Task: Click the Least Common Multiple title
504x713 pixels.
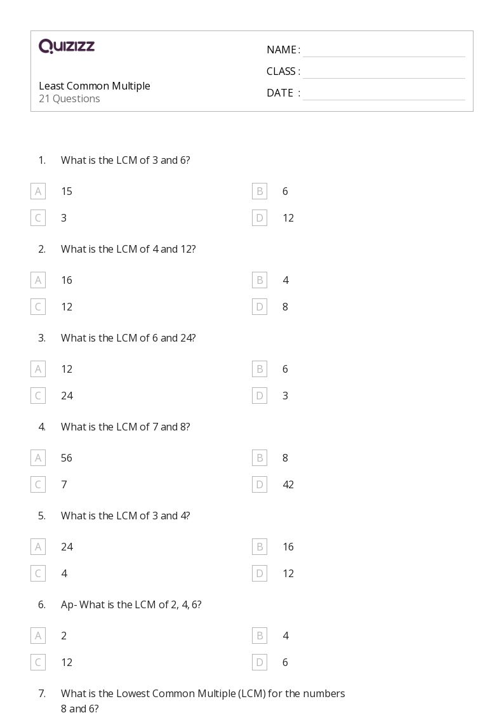Action: (x=95, y=86)
